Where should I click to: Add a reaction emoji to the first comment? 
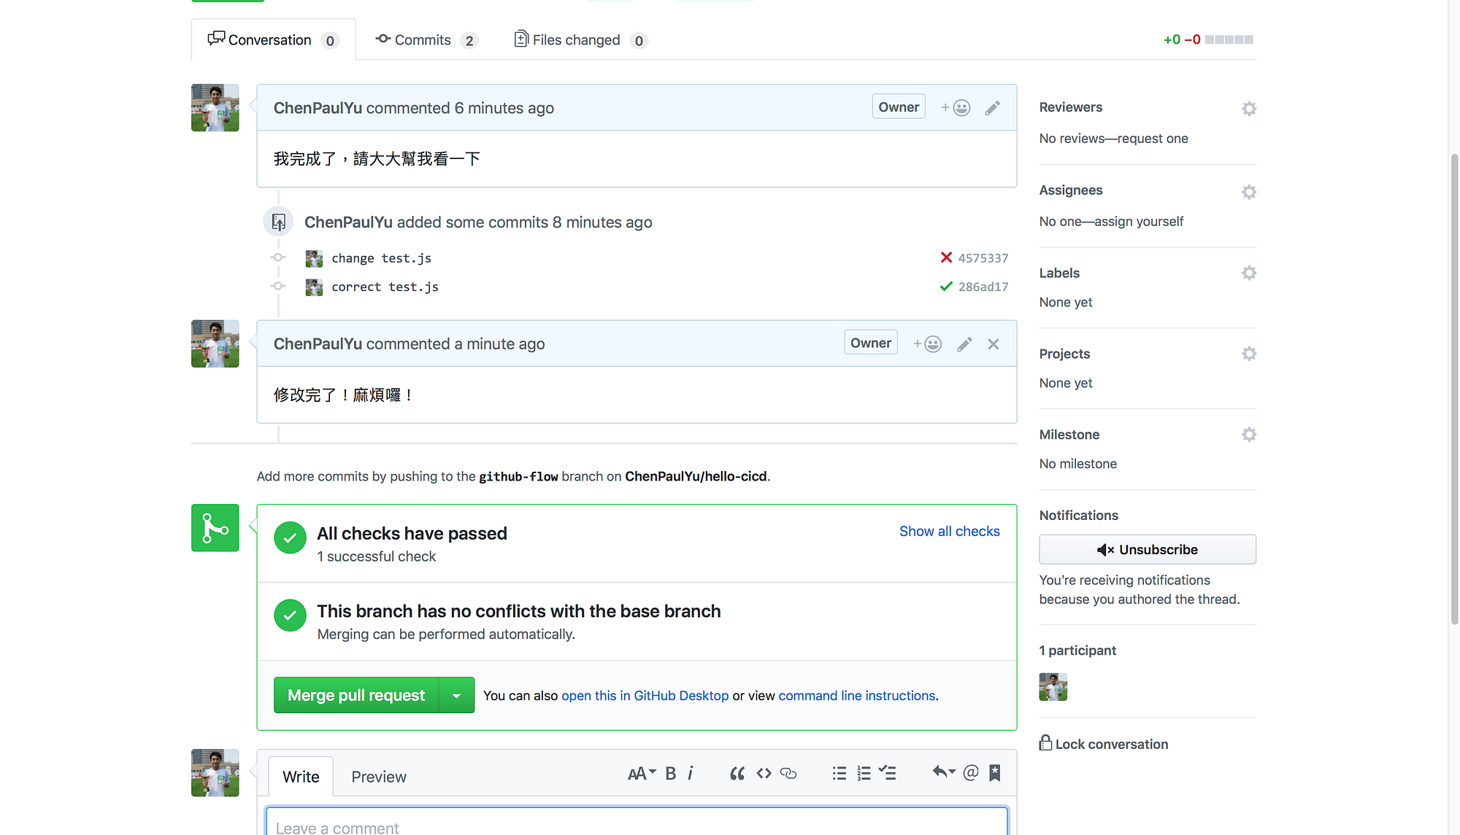click(x=956, y=106)
